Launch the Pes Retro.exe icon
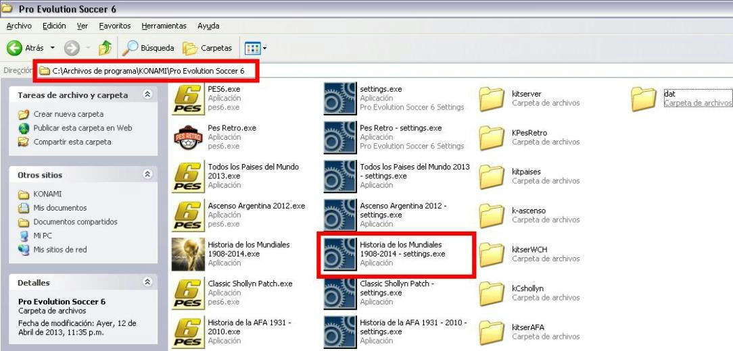Screen dimensions: 733x351 tap(188, 137)
